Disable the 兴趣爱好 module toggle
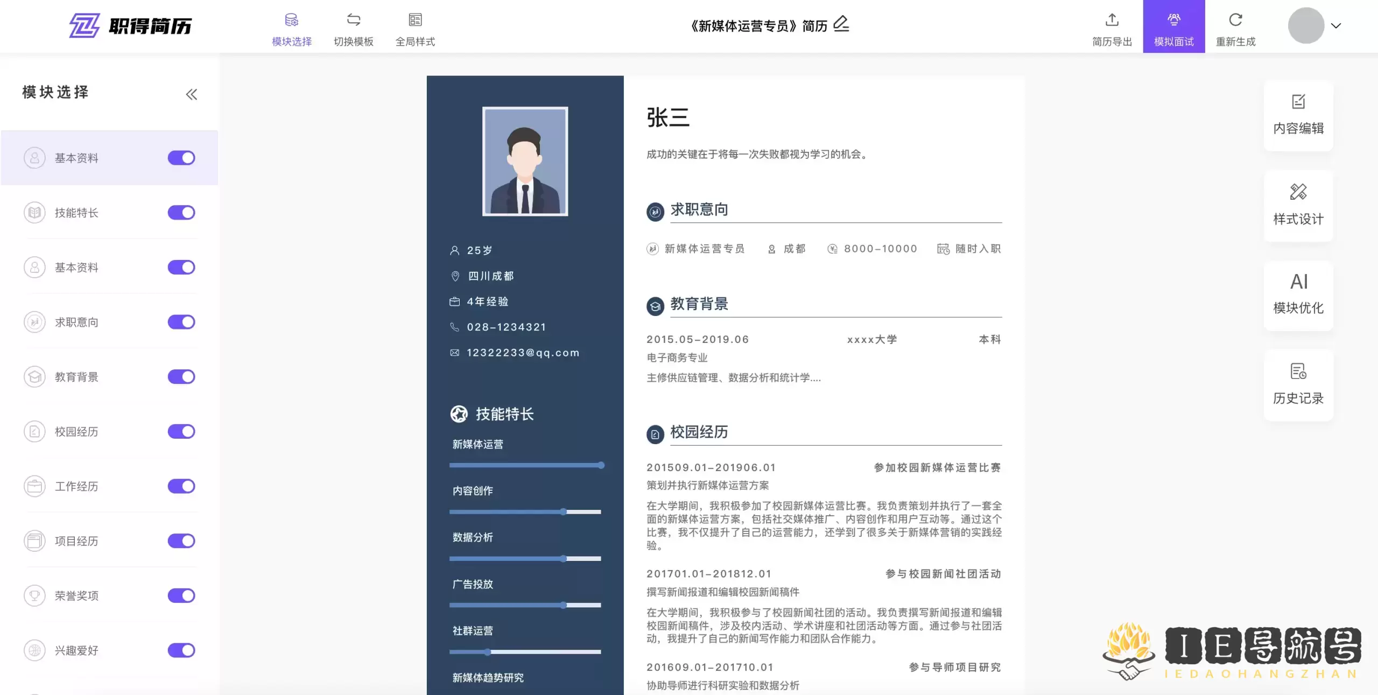Viewport: 1378px width, 695px height. 181,650
